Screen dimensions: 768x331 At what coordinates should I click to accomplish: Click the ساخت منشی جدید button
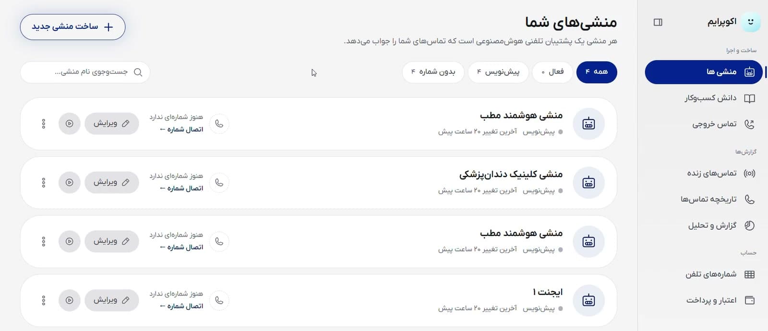72,27
